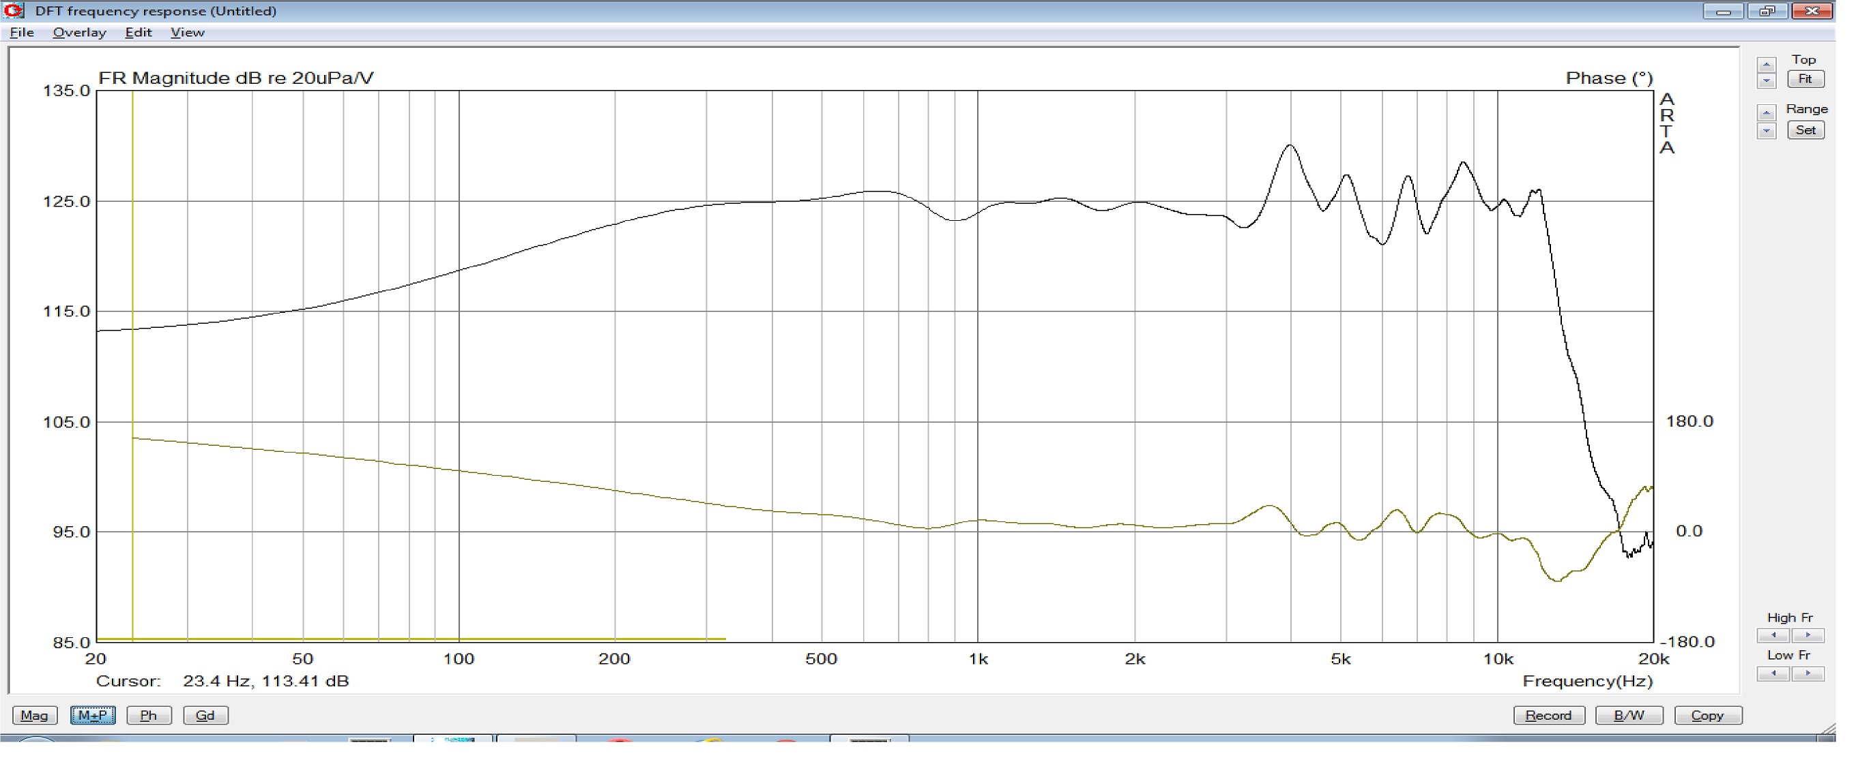Toggle B/W color mode
The image size is (1856, 762).
pyautogui.click(x=1629, y=715)
